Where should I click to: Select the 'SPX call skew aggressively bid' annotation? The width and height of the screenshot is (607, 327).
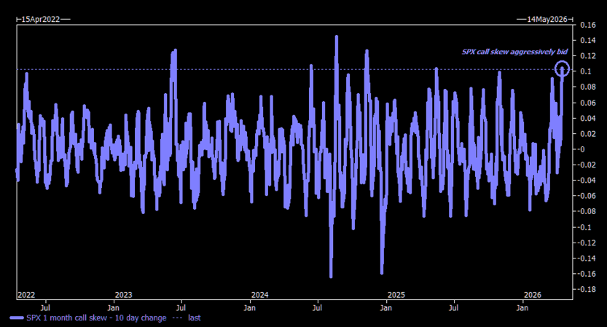point(514,52)
